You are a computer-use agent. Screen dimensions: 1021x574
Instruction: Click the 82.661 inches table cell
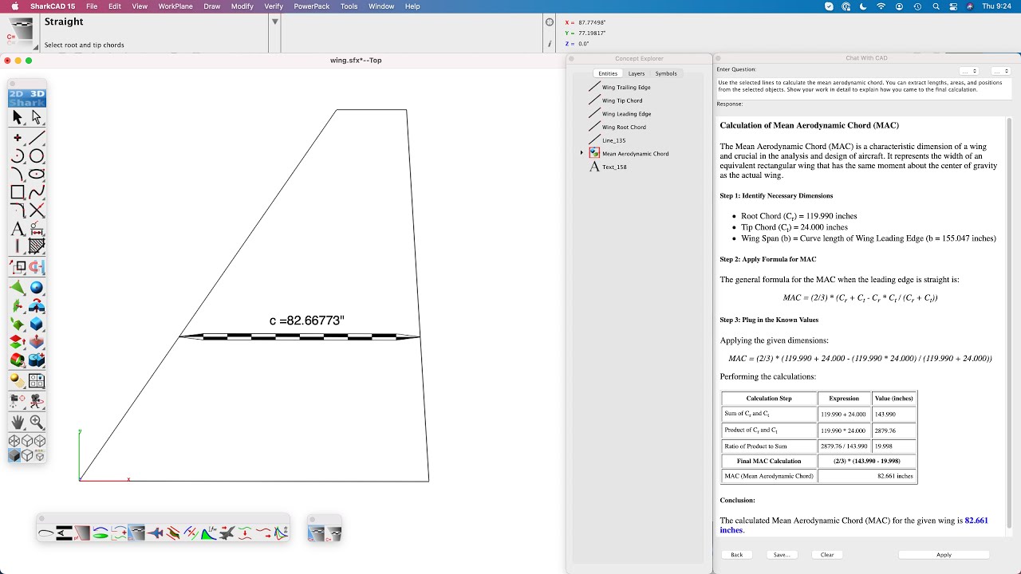[867, 476]
